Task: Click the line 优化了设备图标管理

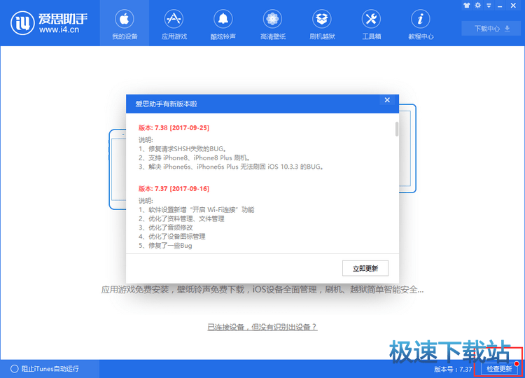Action: point(172,237)
